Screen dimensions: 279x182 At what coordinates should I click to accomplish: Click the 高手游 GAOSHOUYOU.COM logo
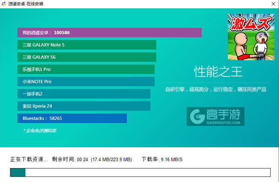(215, 116)
